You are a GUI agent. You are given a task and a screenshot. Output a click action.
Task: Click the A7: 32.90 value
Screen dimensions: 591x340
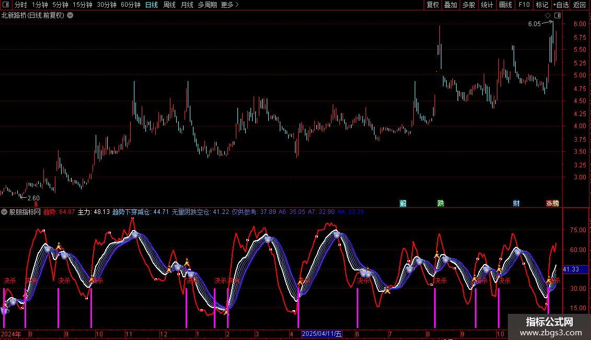tap(321, 212)
